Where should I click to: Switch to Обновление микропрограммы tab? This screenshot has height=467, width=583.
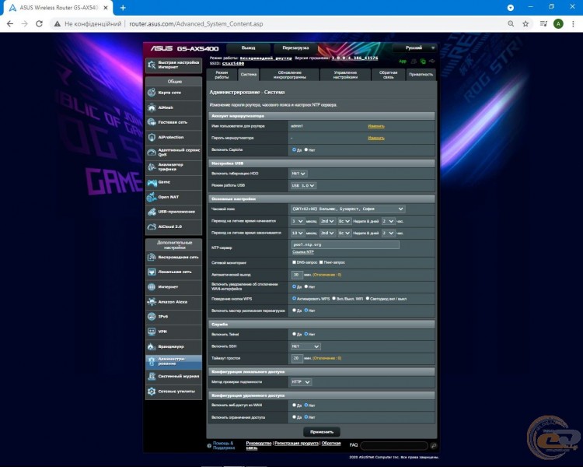290,75
